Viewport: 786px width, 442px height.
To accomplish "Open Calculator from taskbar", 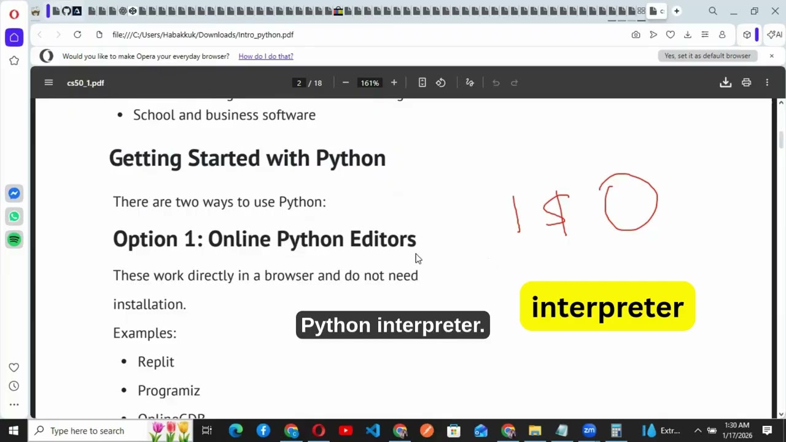I will click(616, 430).
